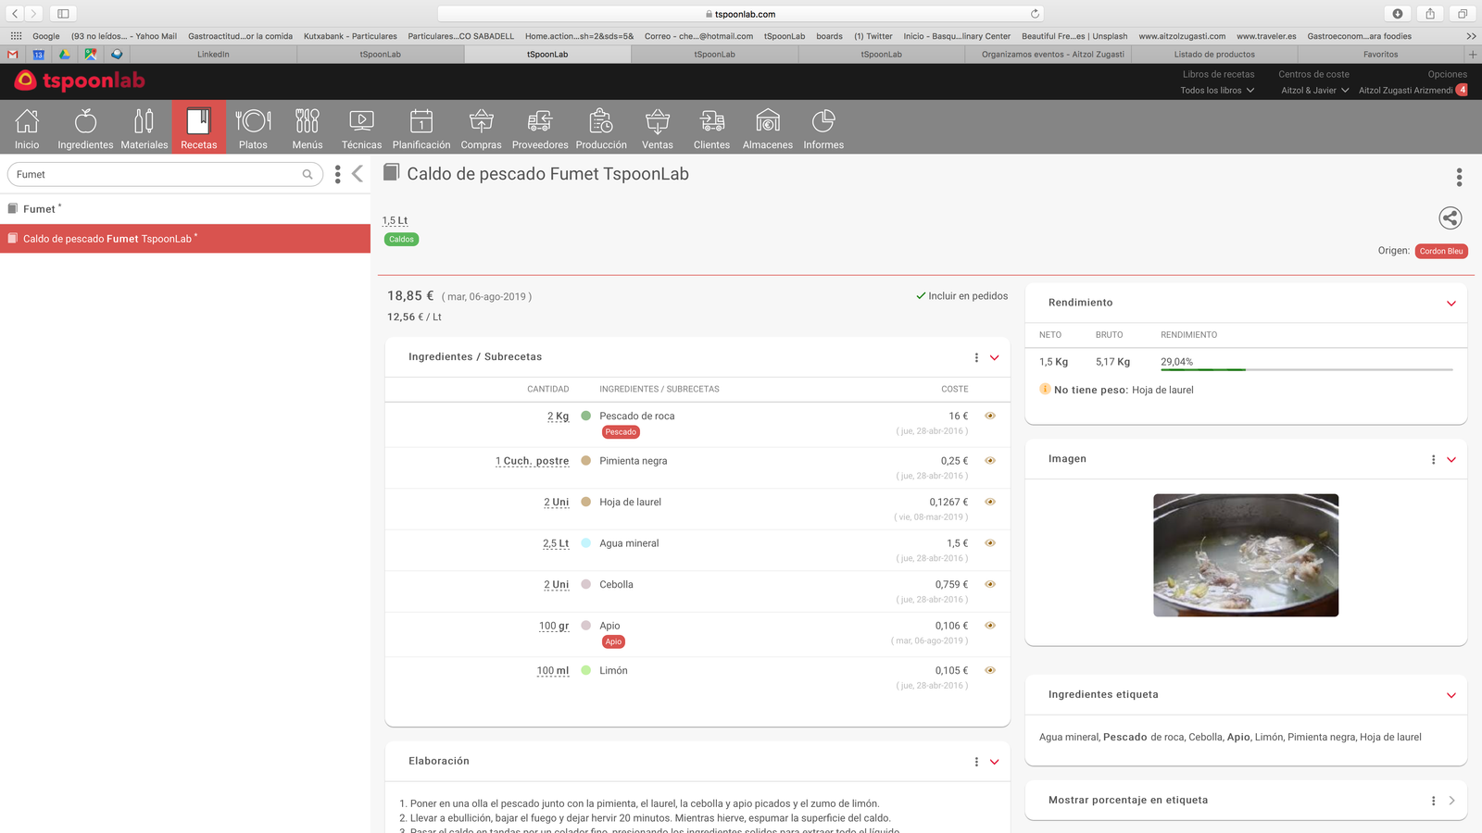Open the Compras basket icon
Screen dimensions: 1482x833
[x=481, y=121]
